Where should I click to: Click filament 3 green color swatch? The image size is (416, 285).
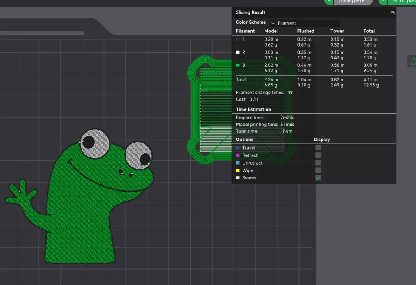(238, 65)
